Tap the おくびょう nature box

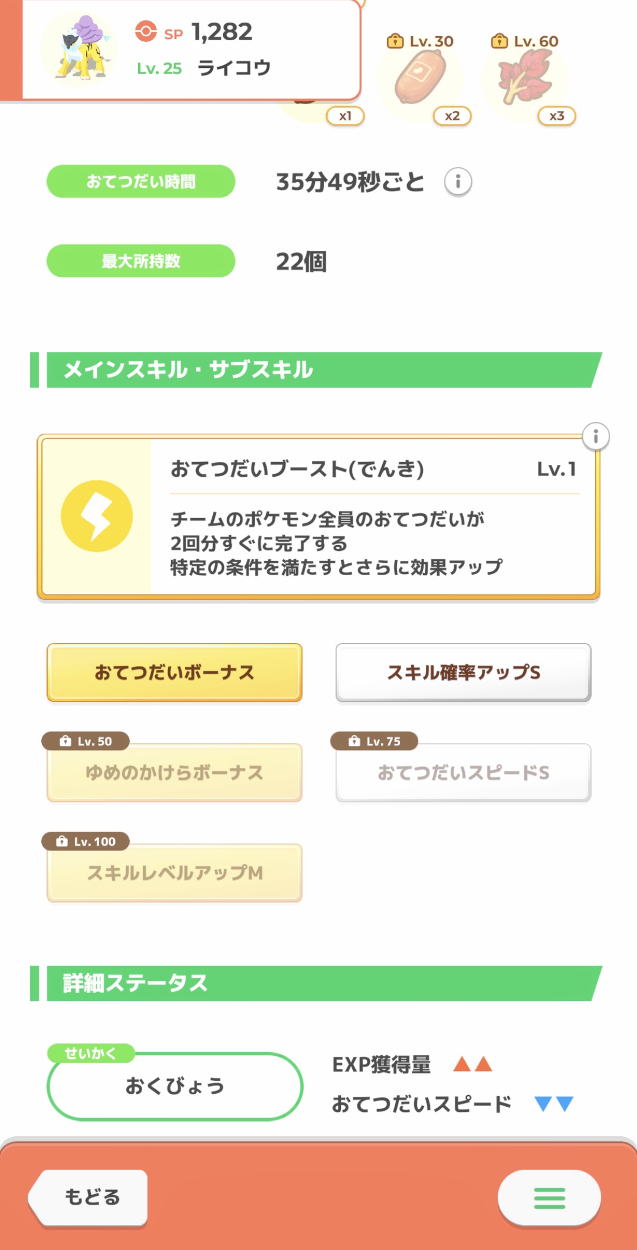175,1086
